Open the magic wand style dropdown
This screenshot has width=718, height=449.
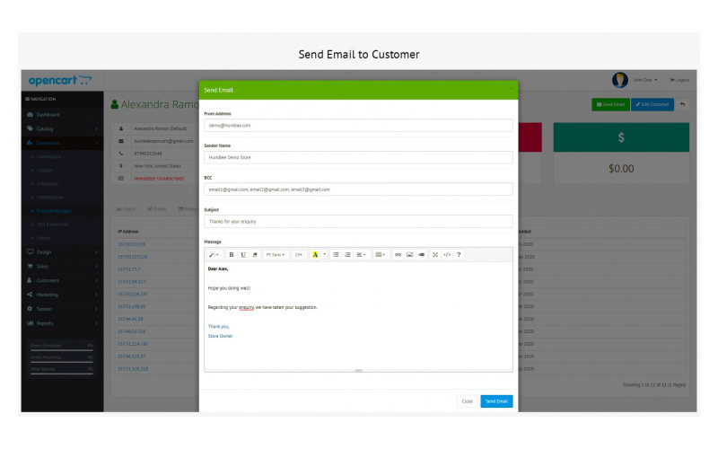pyautogui.click(x=215, y=255)
